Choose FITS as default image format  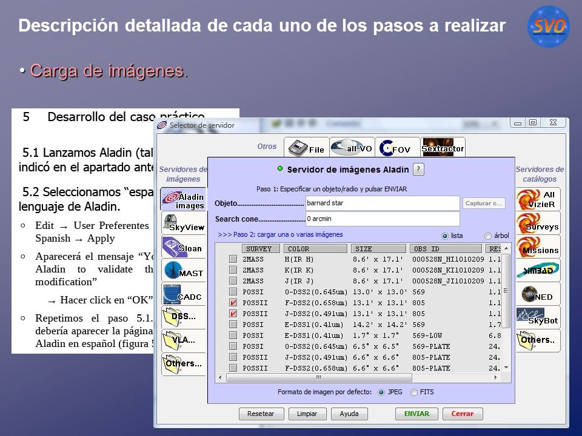coord(414,392)
